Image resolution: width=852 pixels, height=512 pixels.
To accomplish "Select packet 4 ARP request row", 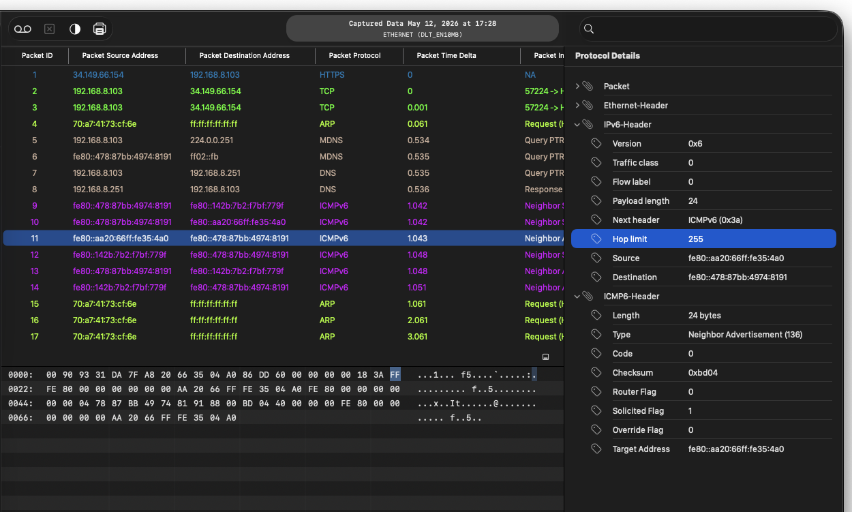I will pyautogui.click(x=283, y=124).
